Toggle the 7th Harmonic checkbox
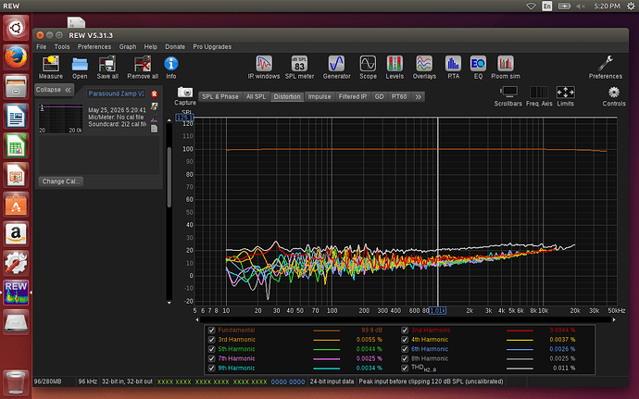Screen dimensions: 639x399 tap(211, 358)
